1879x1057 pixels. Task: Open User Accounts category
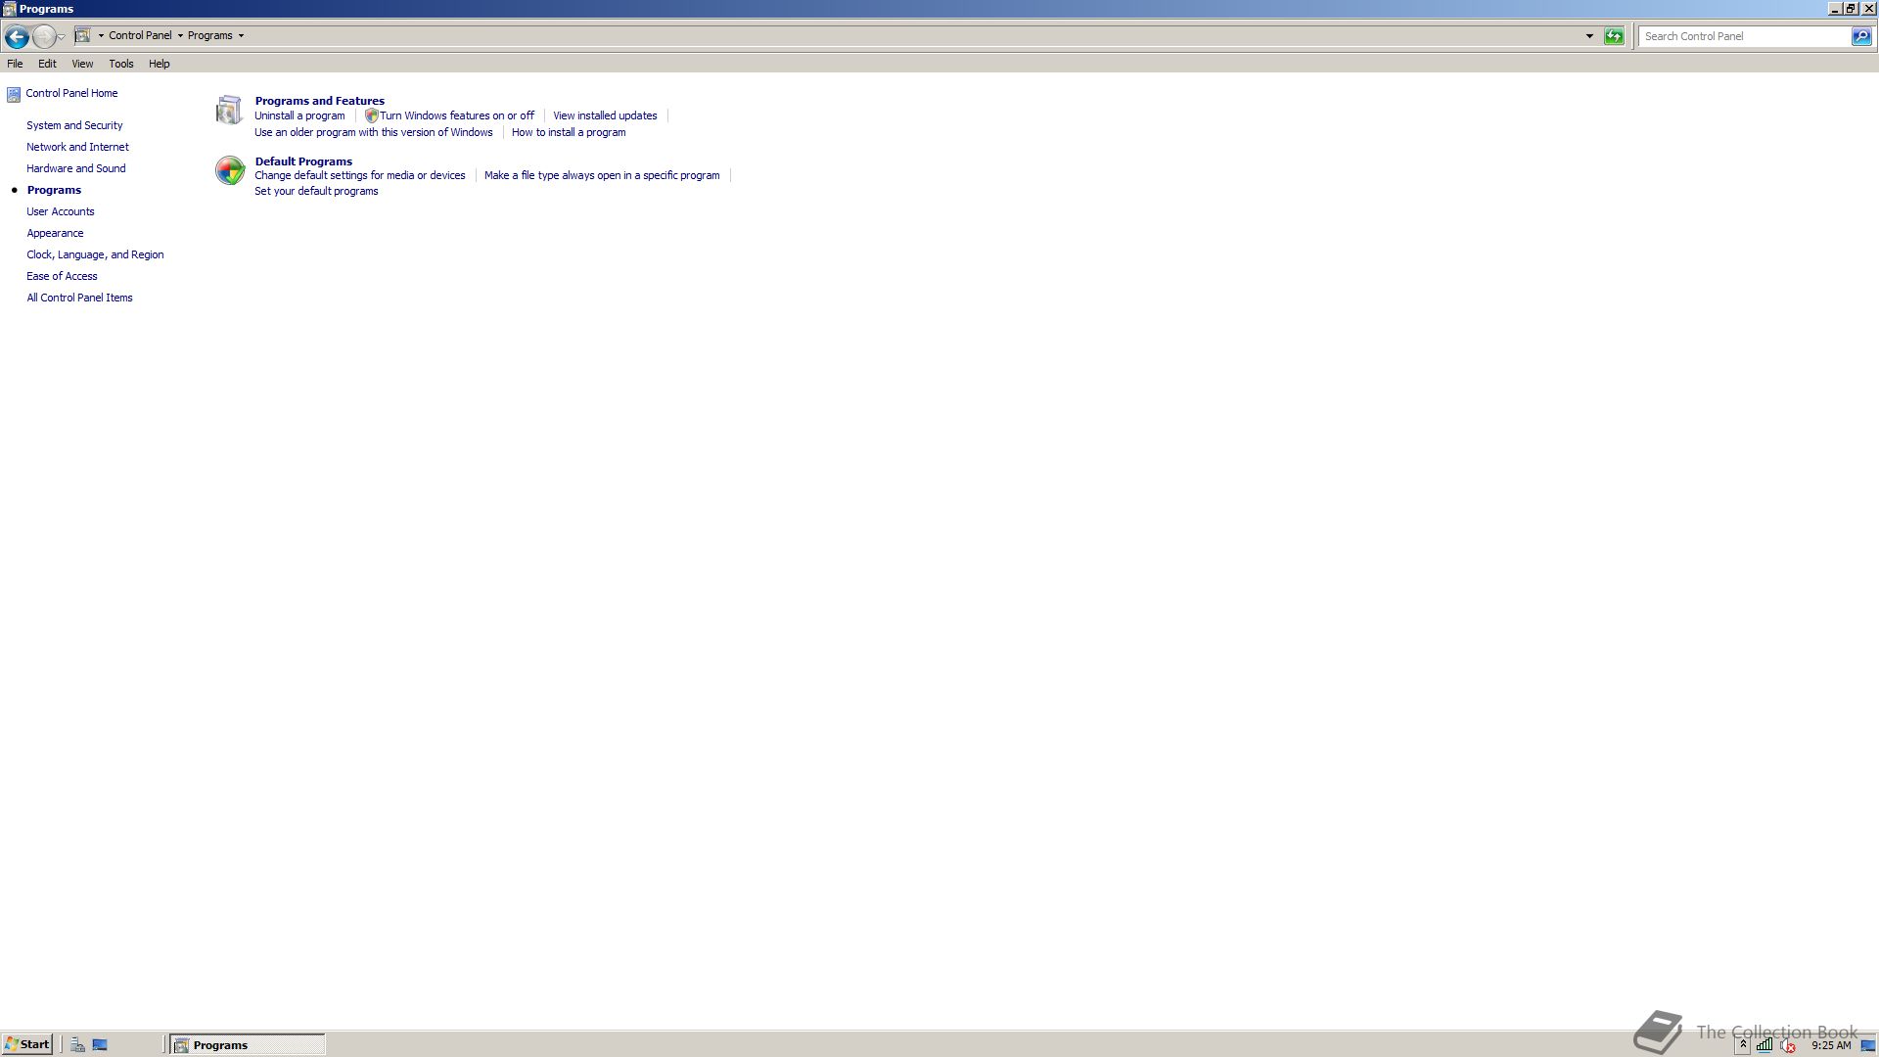coord(60,211)
